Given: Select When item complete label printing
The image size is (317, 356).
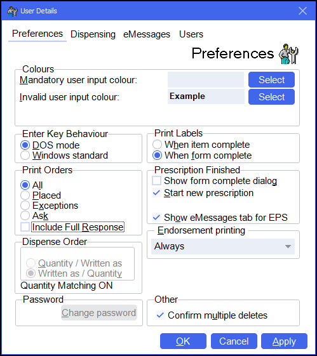Looking at the screenshot, I should pos(158,145).
